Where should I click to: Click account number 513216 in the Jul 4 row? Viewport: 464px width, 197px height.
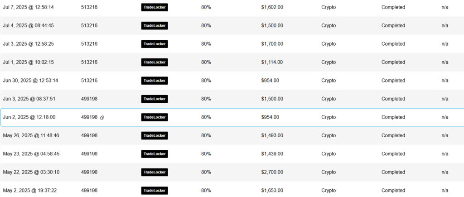pos(89,25)
